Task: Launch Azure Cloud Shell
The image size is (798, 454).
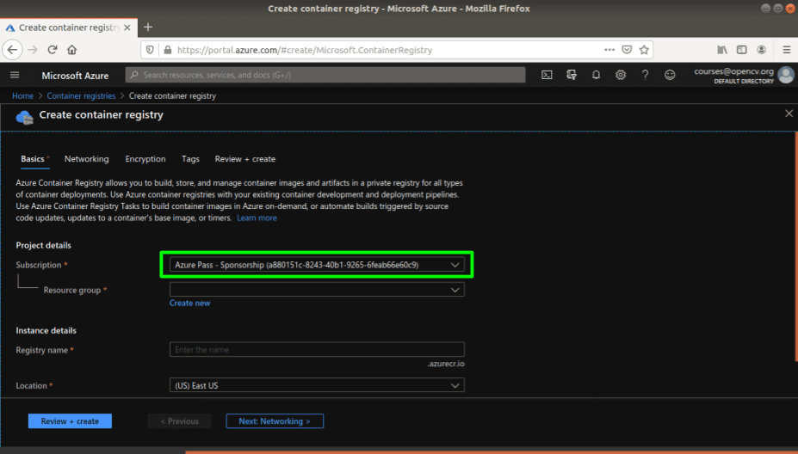Action: pyautogui.click(x=547, y=76)
